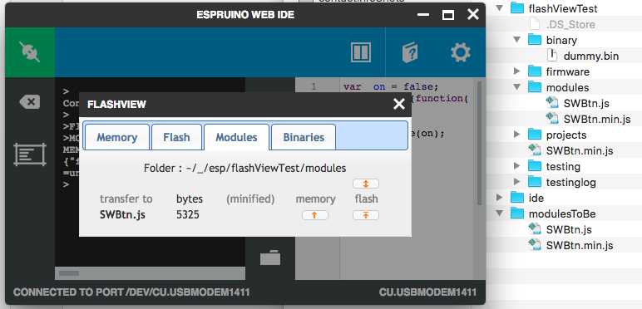Click the (minified) column header

pos(250,199)
